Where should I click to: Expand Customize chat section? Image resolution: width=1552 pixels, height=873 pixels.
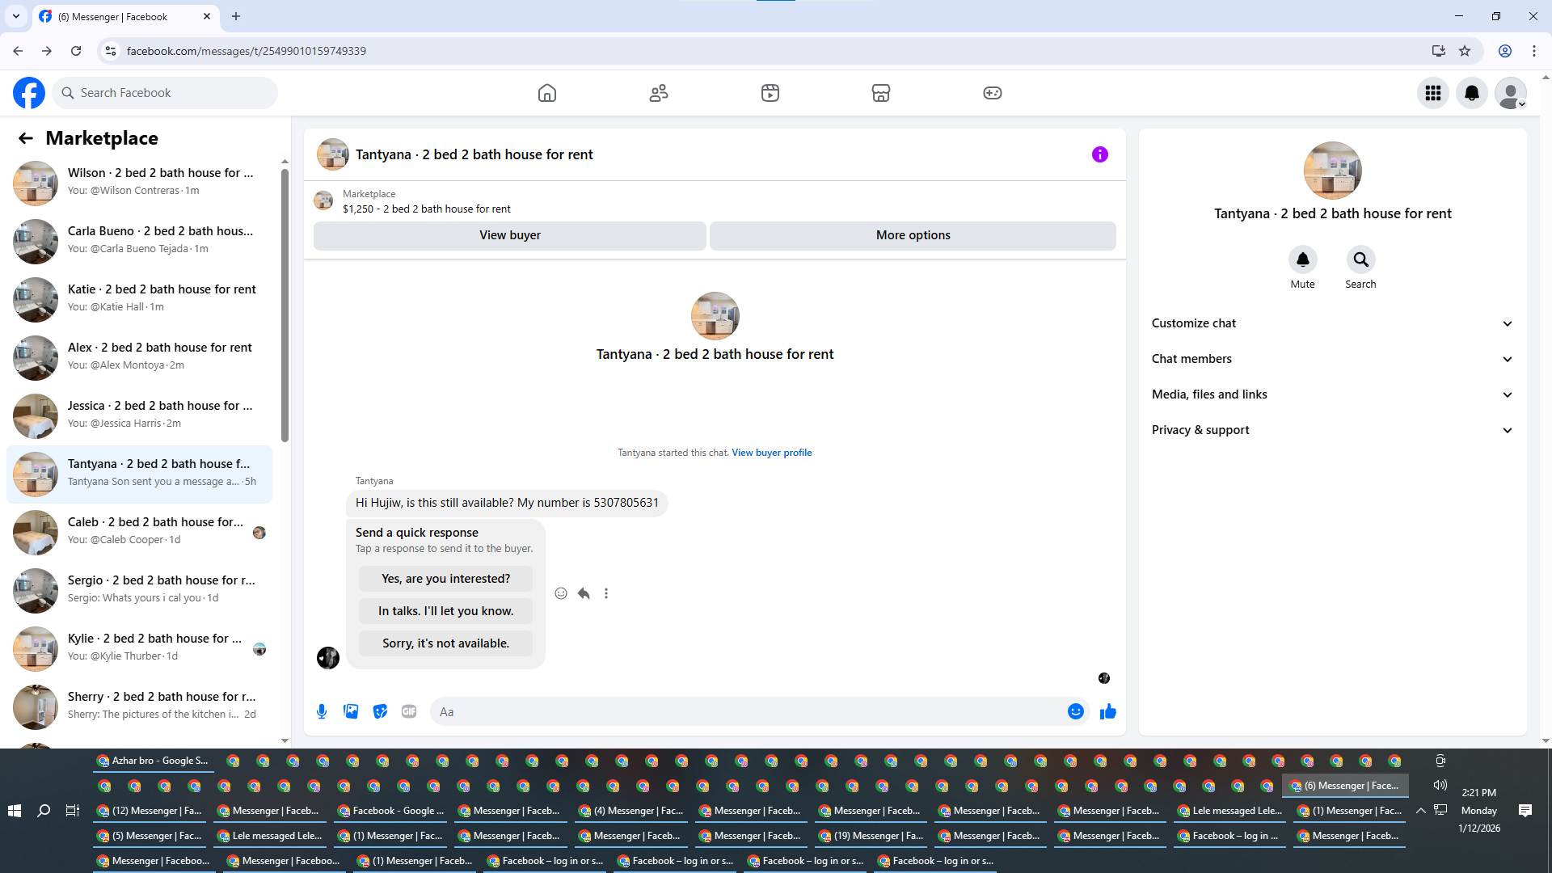click(1331, 323)
